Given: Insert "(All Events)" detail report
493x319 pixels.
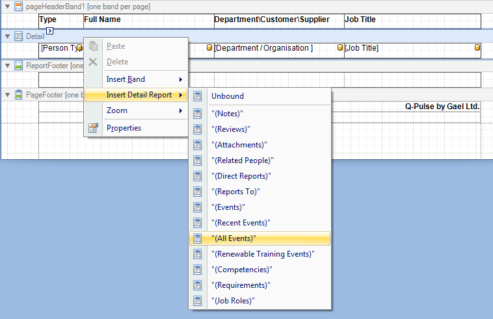Looking at the screenshot, I should (x=260, y=238).
